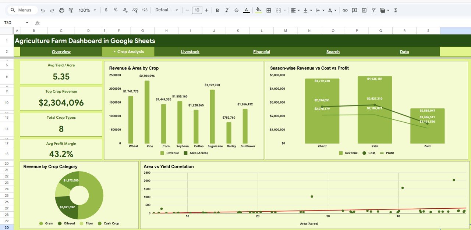Screen dimensions: 471x230
Task: Open the Financial dashboard link
Action: pyautogui.click(x=261, y=51)
